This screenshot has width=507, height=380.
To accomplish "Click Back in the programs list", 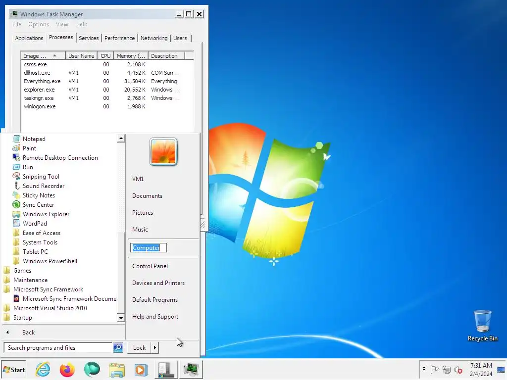I will pos(28,332).
